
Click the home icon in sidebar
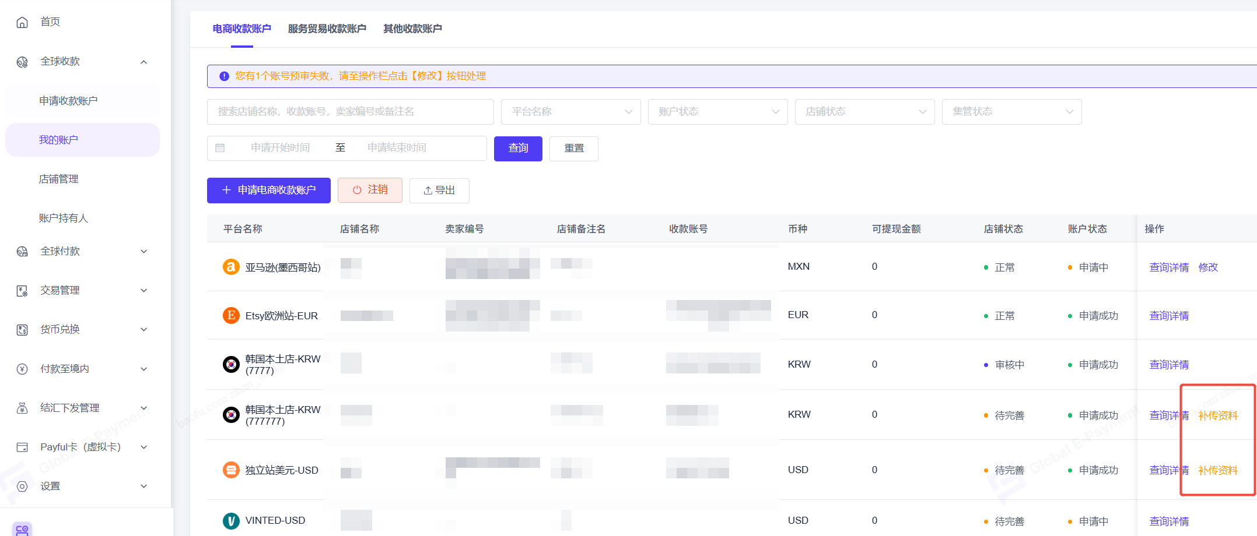tap(22, 22)
